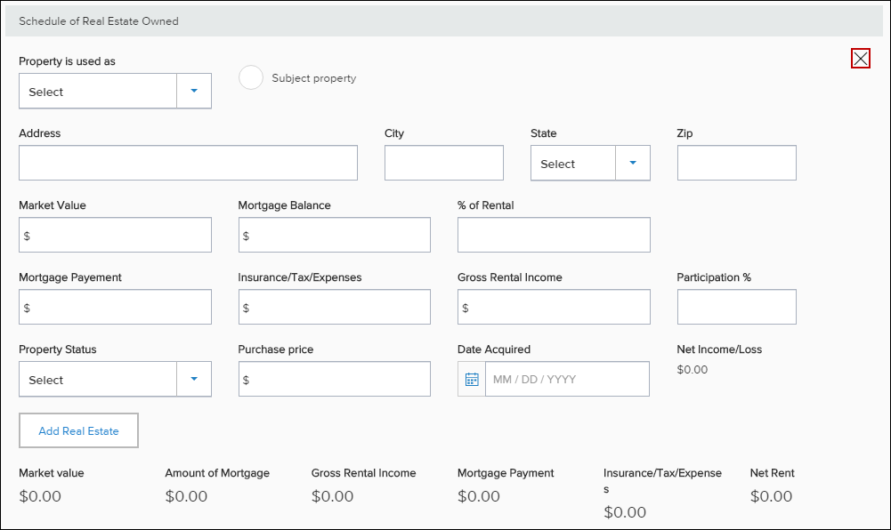Close the Schedule of Real Estate form

tap(861, 59)
